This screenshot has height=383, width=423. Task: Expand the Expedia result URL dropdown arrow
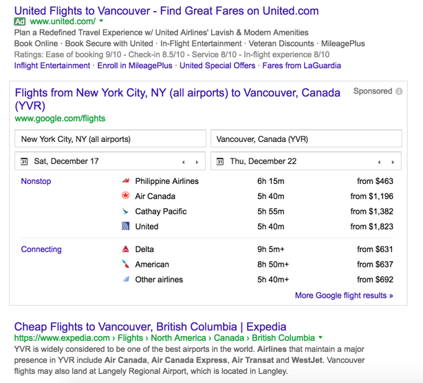point(321,338)
